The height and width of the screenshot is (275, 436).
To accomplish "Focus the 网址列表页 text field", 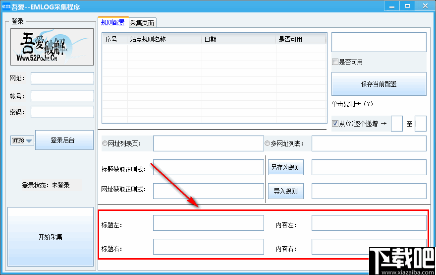I will pyautogui.click(x=208, y=143).
